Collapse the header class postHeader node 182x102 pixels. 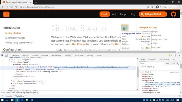(13, 64)
